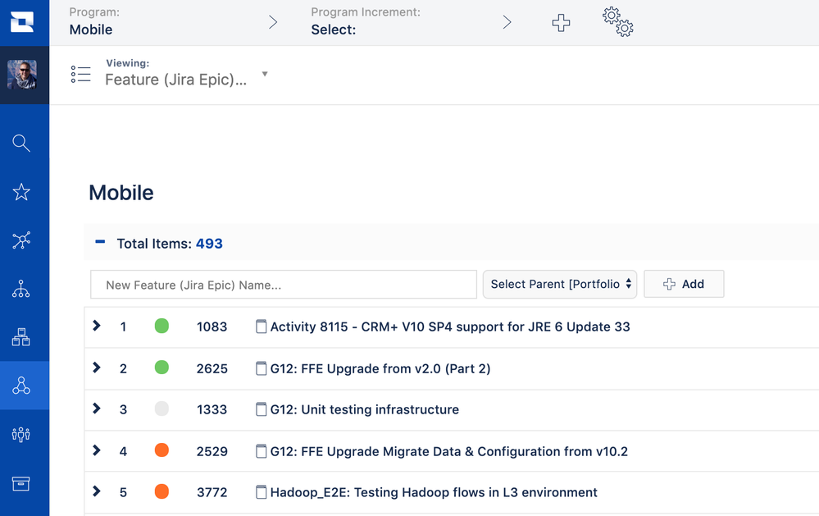
Task: Click the Jira Align logo icon
Action: [24, 22]
